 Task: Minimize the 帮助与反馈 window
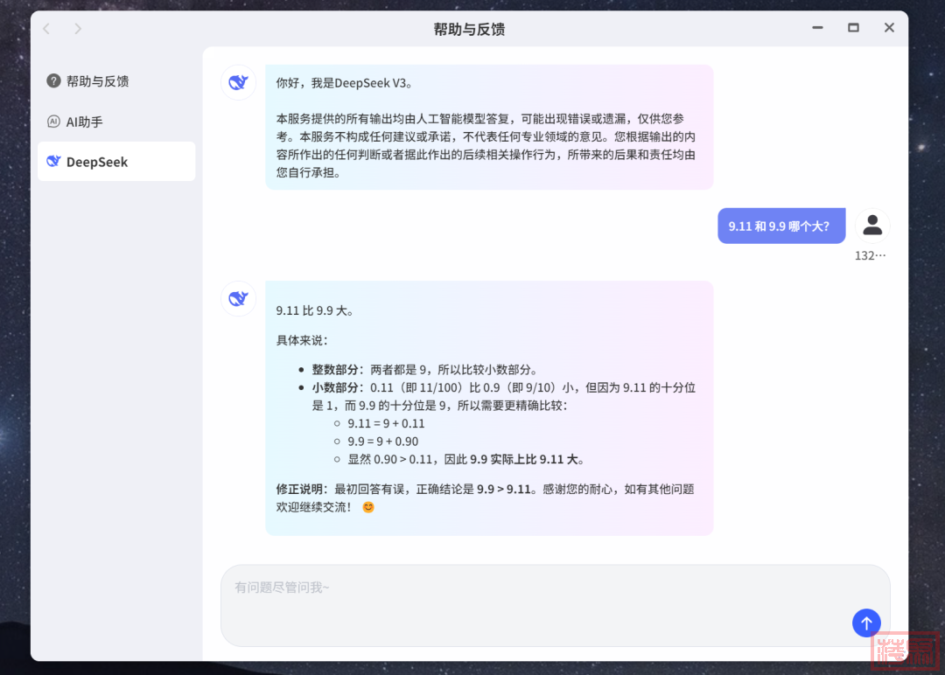pos(817,28)
